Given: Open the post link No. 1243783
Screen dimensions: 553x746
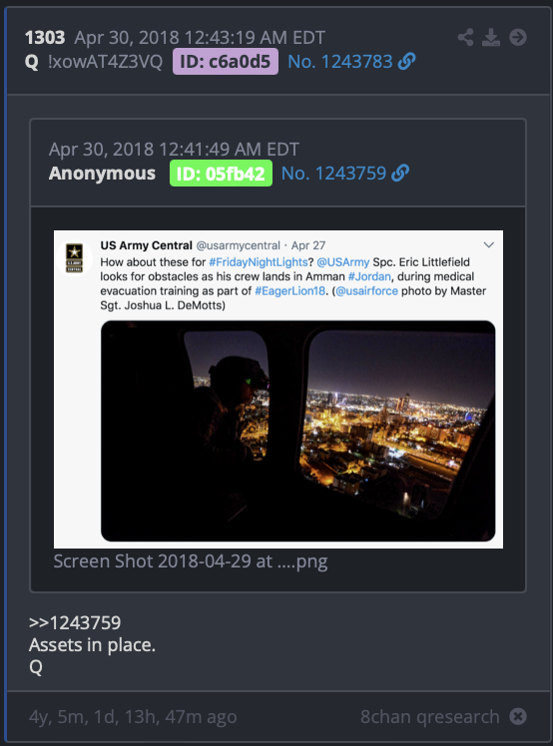Looking at the screenshot, I should pyautogui.click(x=340, y=62).
